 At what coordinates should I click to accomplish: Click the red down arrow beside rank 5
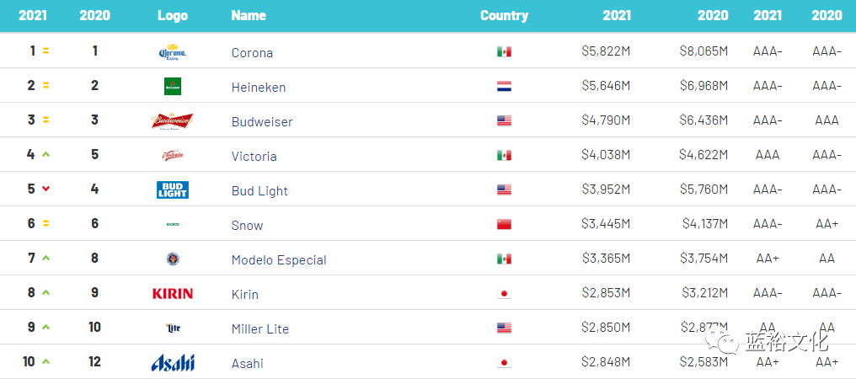pos(45,189)
